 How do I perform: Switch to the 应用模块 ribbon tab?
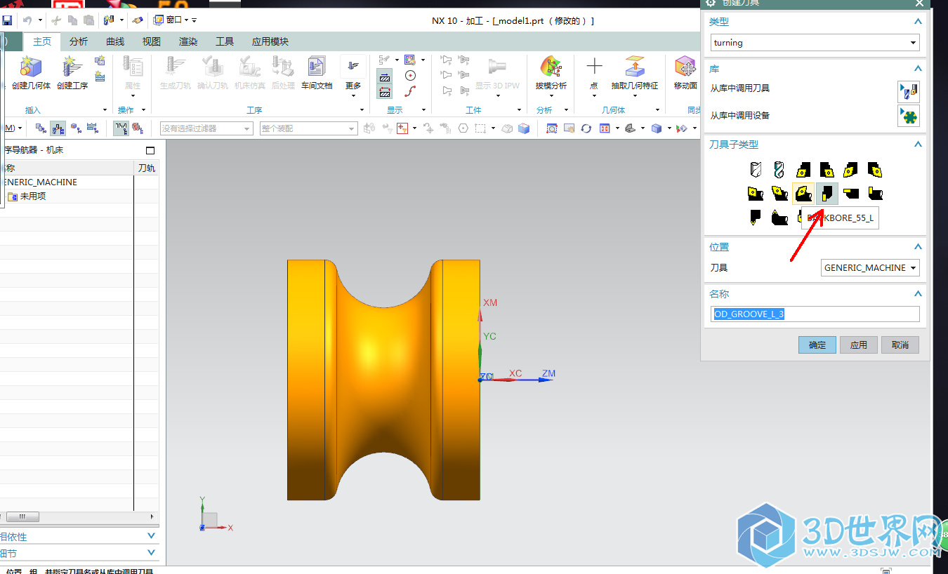tap(270, 41)
